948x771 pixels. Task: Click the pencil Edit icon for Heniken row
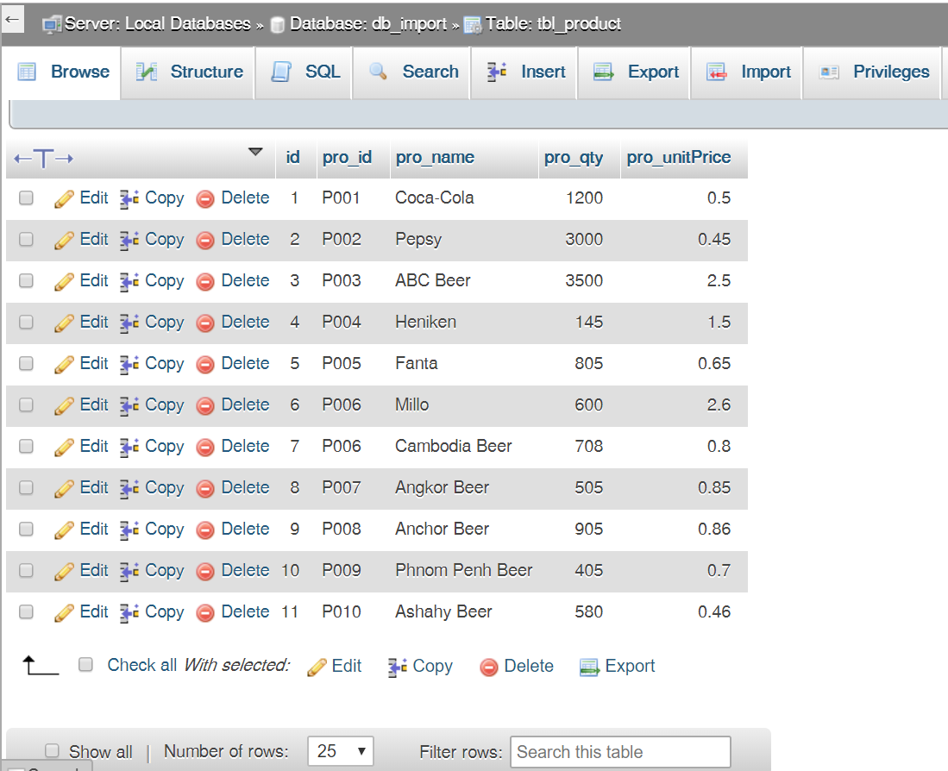64,323
